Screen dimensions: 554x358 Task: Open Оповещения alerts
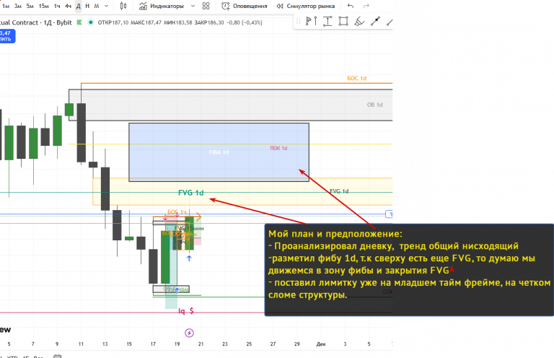coord(244,6)
